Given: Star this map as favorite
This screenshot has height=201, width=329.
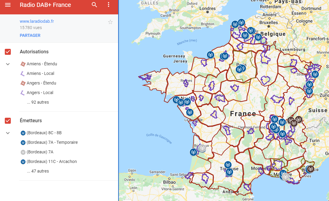Looking at the screenshot, I should (110, 22).
